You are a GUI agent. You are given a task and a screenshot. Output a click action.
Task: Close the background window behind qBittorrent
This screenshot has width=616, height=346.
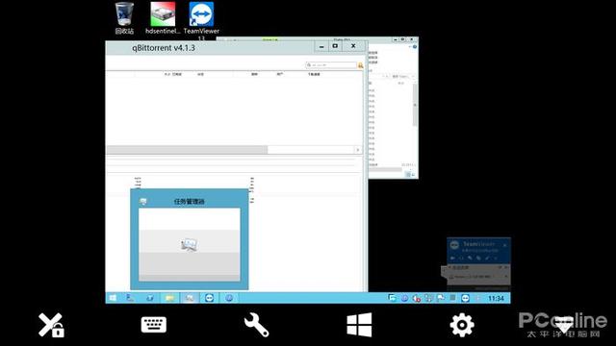(x=412, y=39)
